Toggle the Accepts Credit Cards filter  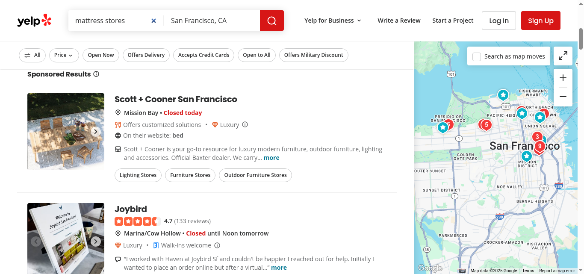(204, 55)
